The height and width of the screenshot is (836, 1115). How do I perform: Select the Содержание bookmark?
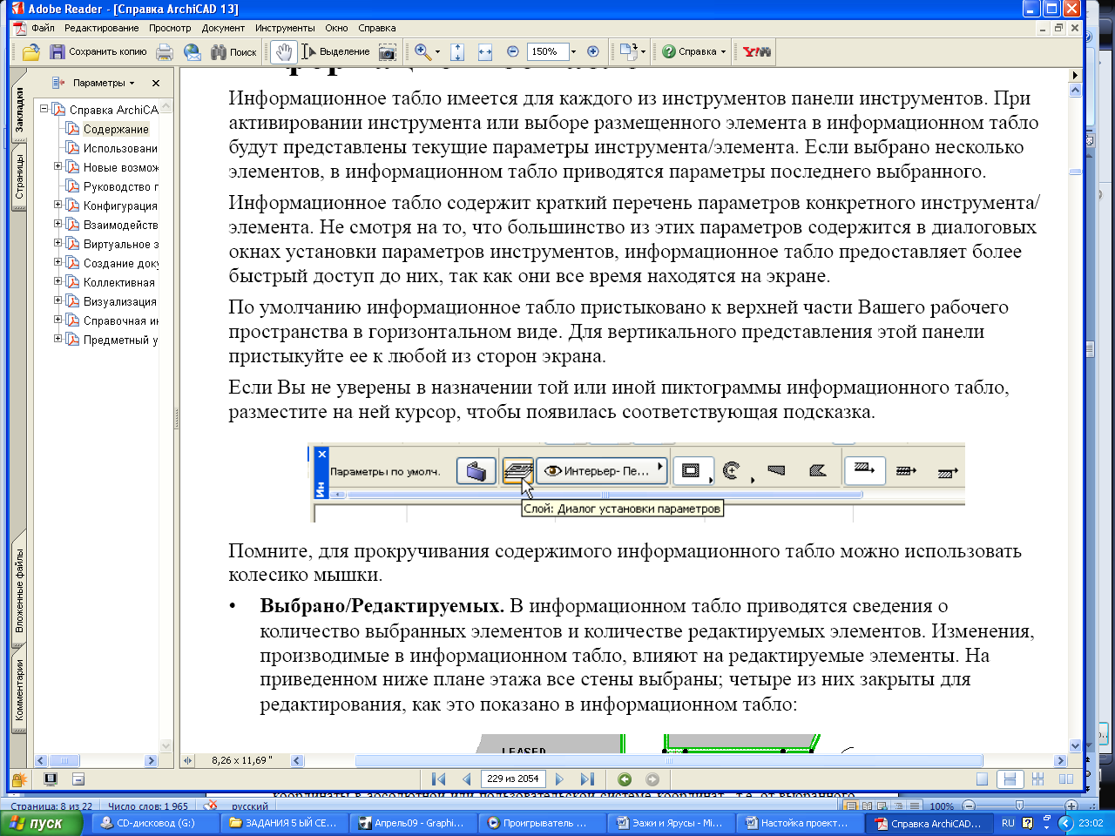tap(116, 129)
